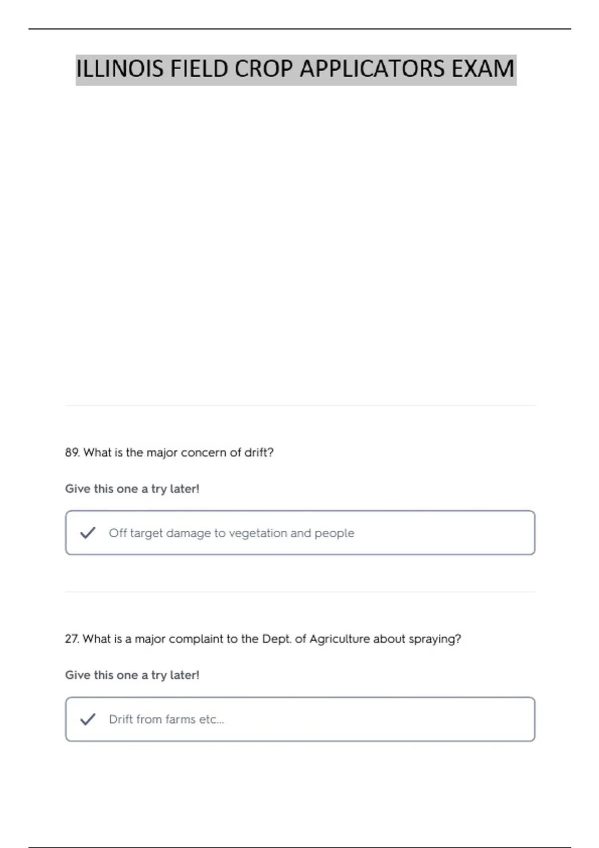Click question 27 about major spraying complaint
Image resolution: width=599 pixels, height=848 pixels.
pyautogui.click(x=263, y=639)
